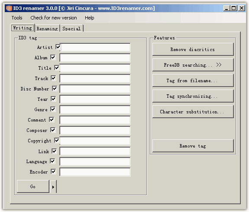The height and width of the screenshot is (212, 249).
Task: Open FreeDB searching expander button
Action: [x=193, y=65]
